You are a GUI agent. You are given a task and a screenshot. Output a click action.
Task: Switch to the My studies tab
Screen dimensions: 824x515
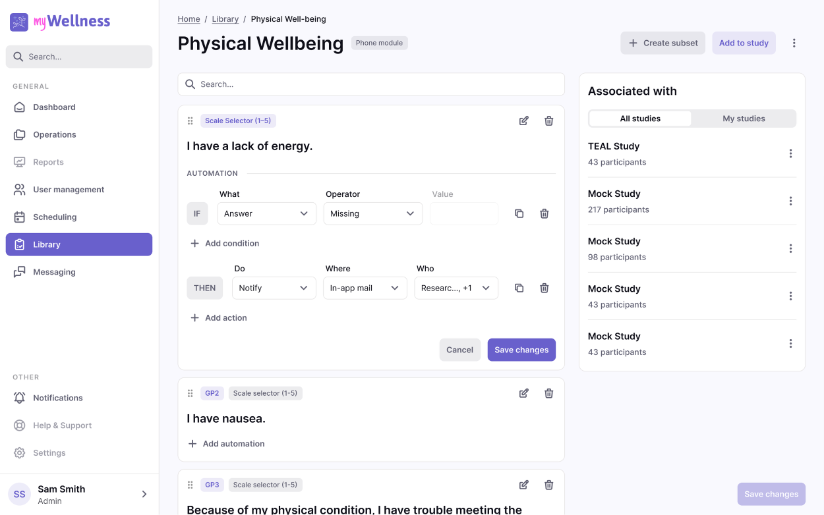point(744,119)
